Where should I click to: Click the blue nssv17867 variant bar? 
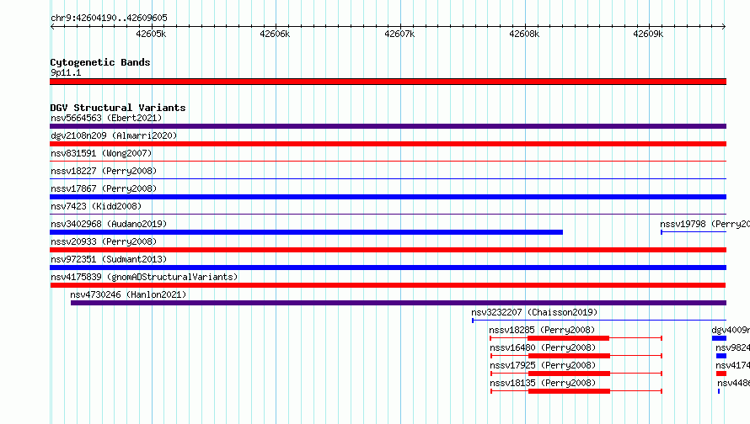[388, 197]
